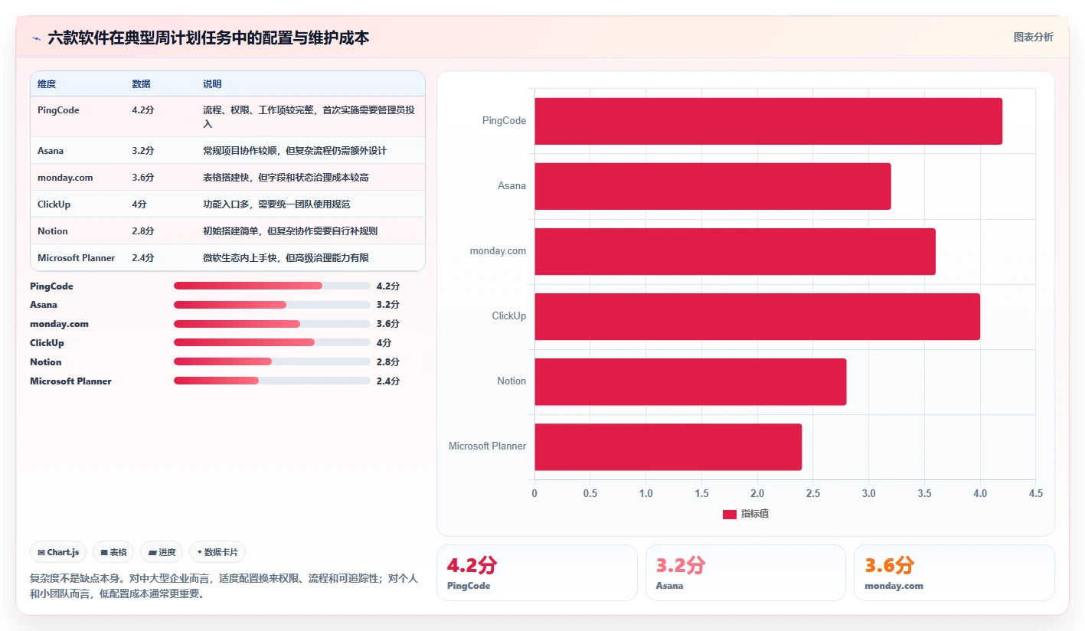The height and width of the screenshot is (631, 1085).
Task: Click the 4.5 x-axis tick label
Action: [1035, 493]
